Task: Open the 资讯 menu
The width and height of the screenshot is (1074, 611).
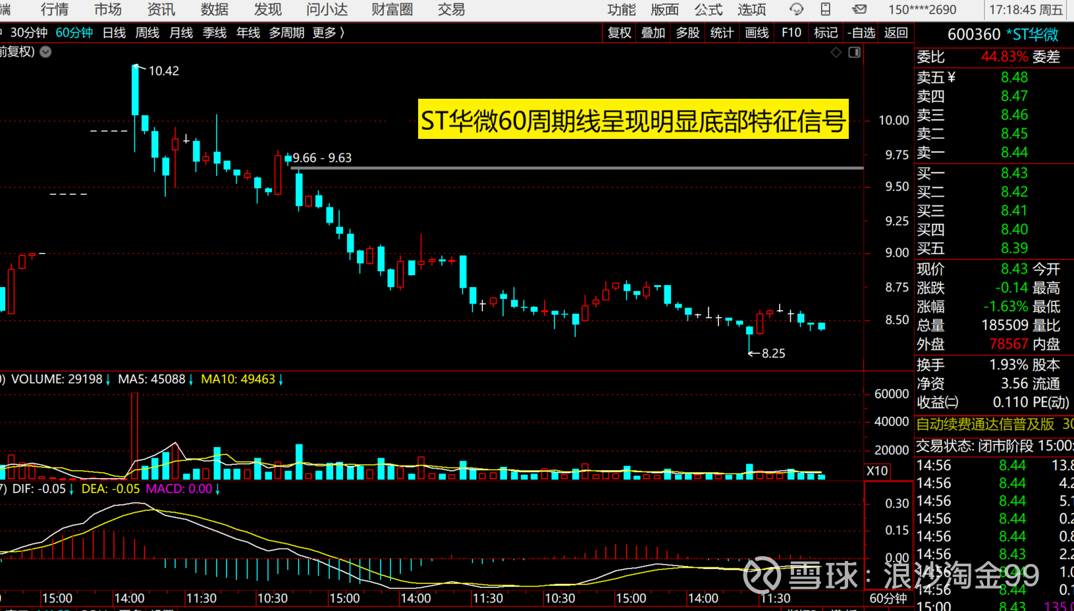Action: [x=161, y=9]
